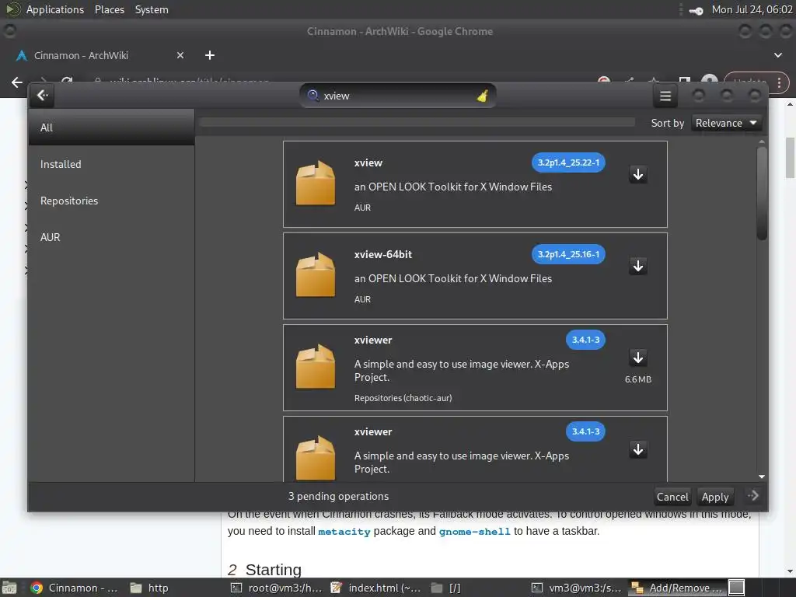
Task: Install xview with its download arrow
Action: 638,175
